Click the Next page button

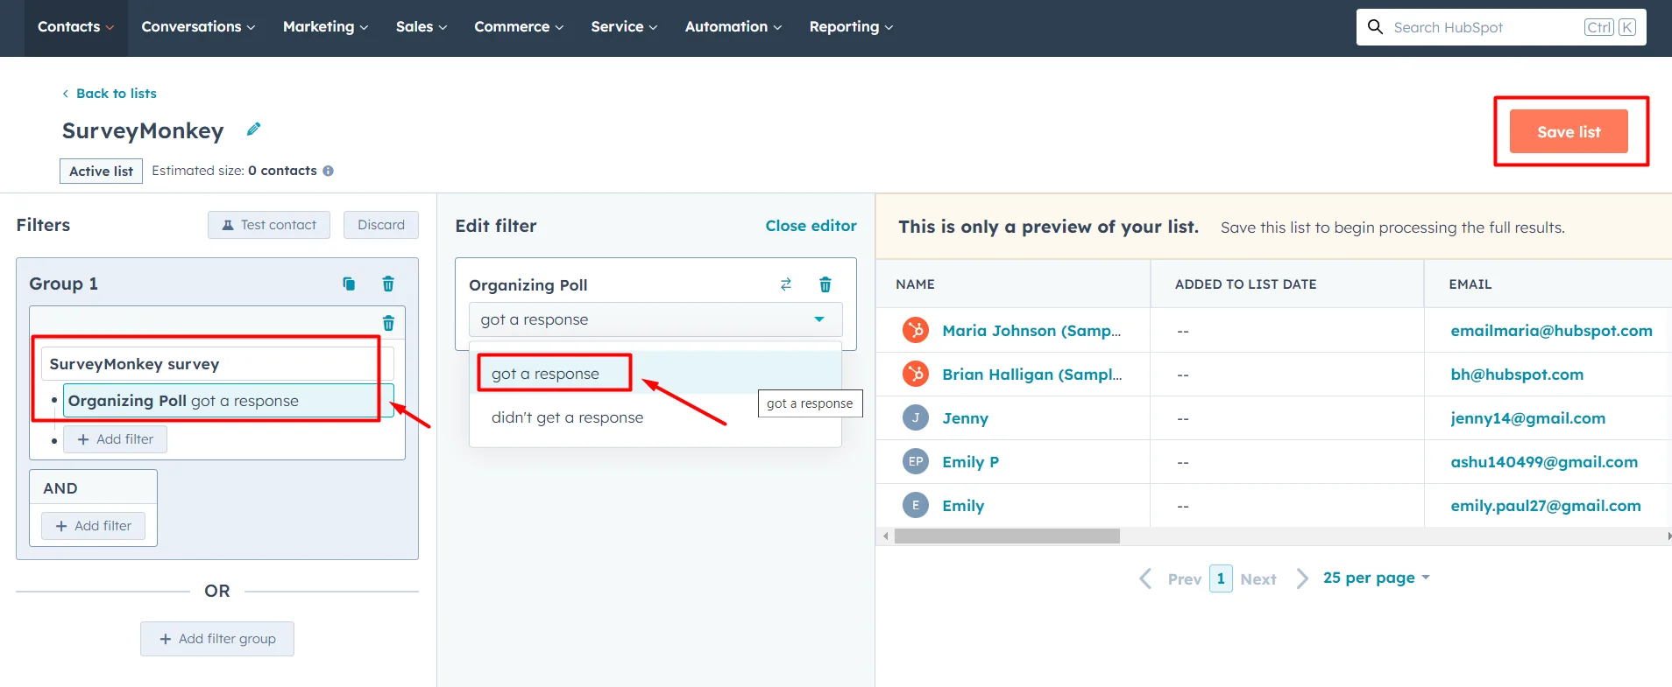(x=1275, y=578)
